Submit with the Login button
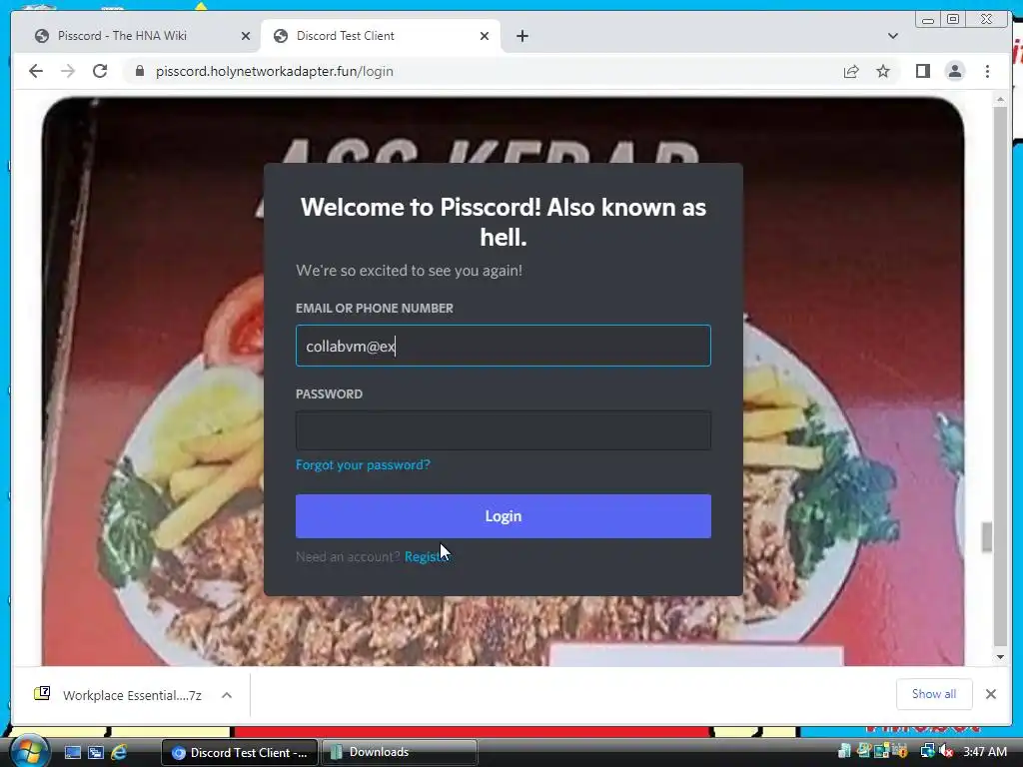 pyautogui.click(x=504, y=516)
